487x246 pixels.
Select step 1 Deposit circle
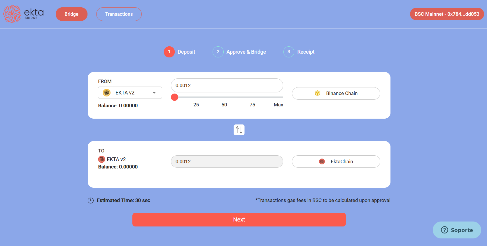tap(169, 52)
